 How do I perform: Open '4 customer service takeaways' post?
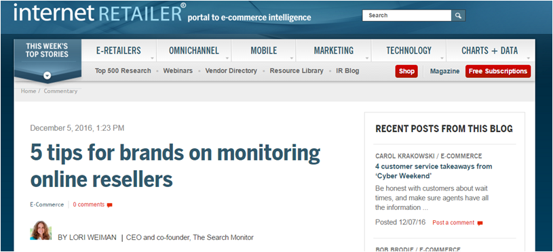tap(434, 171)
